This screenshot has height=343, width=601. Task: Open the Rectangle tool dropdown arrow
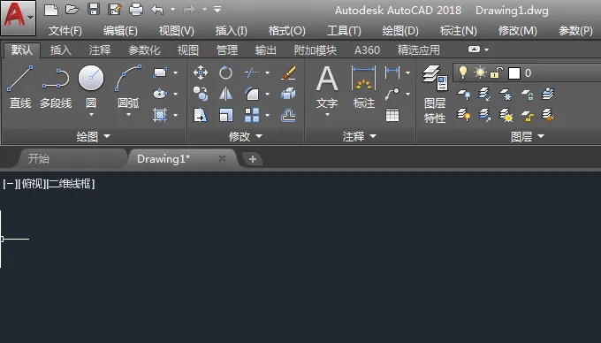coord(176,72)
